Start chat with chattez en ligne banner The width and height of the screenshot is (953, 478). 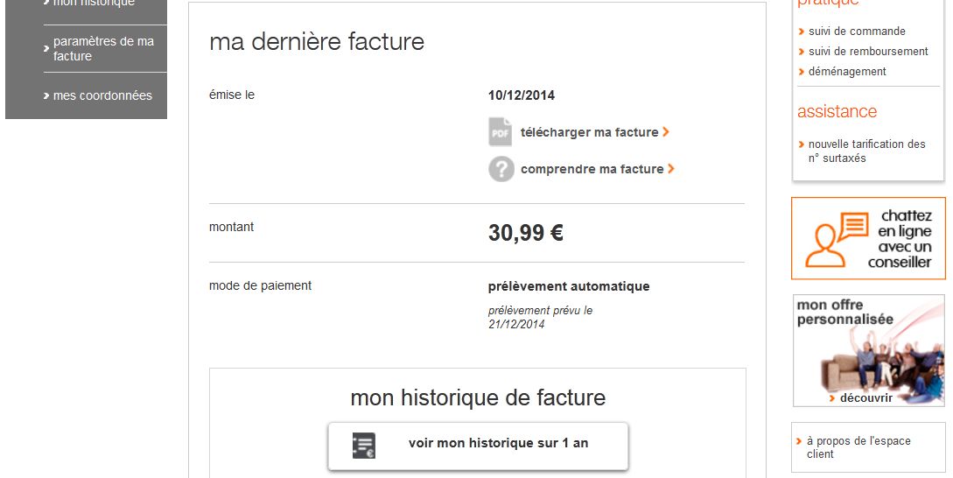[868, 238]
